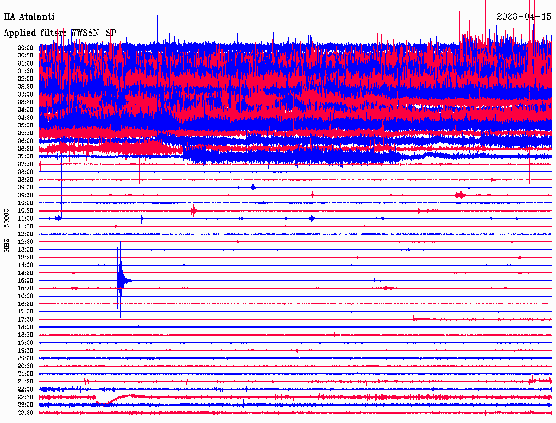Screen dimensions: 556x423
Task: Select the 07:30 time label
Action: (x=26, y=164)
